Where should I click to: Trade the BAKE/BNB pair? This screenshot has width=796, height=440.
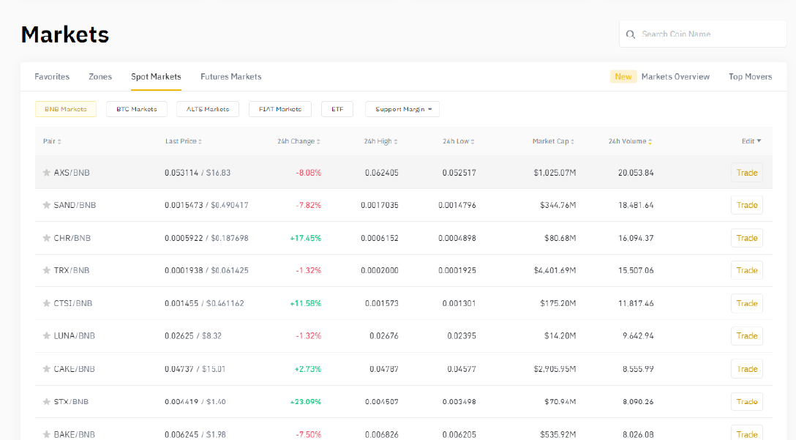[x=747, y=433]
